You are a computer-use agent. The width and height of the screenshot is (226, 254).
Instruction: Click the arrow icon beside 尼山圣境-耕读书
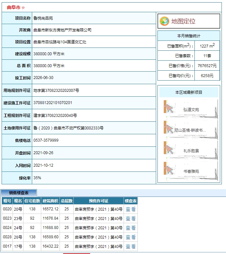click(170, 129)
